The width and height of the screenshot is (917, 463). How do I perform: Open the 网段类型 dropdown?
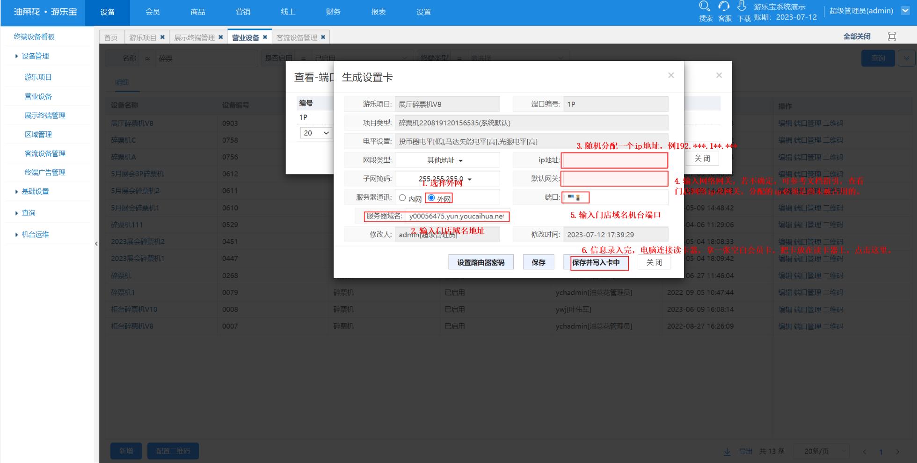point(447,160)
